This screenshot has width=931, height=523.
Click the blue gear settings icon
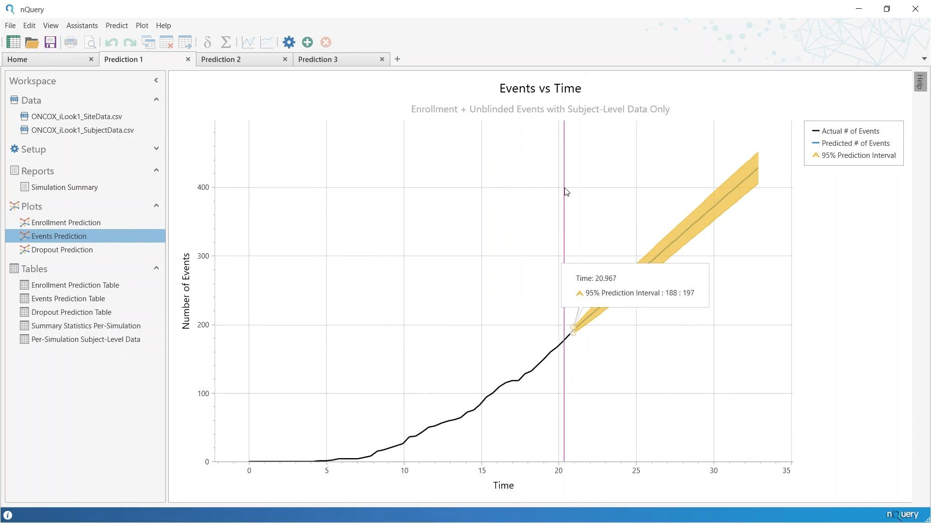(289, 43)
